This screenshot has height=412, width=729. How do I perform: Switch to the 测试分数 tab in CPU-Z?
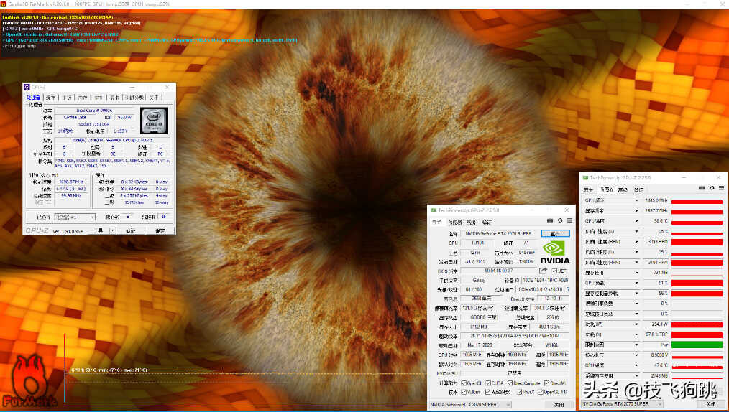134,98
